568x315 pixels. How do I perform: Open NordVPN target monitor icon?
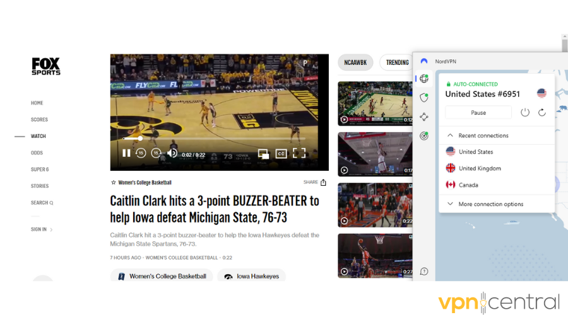[x=424, y=136]
